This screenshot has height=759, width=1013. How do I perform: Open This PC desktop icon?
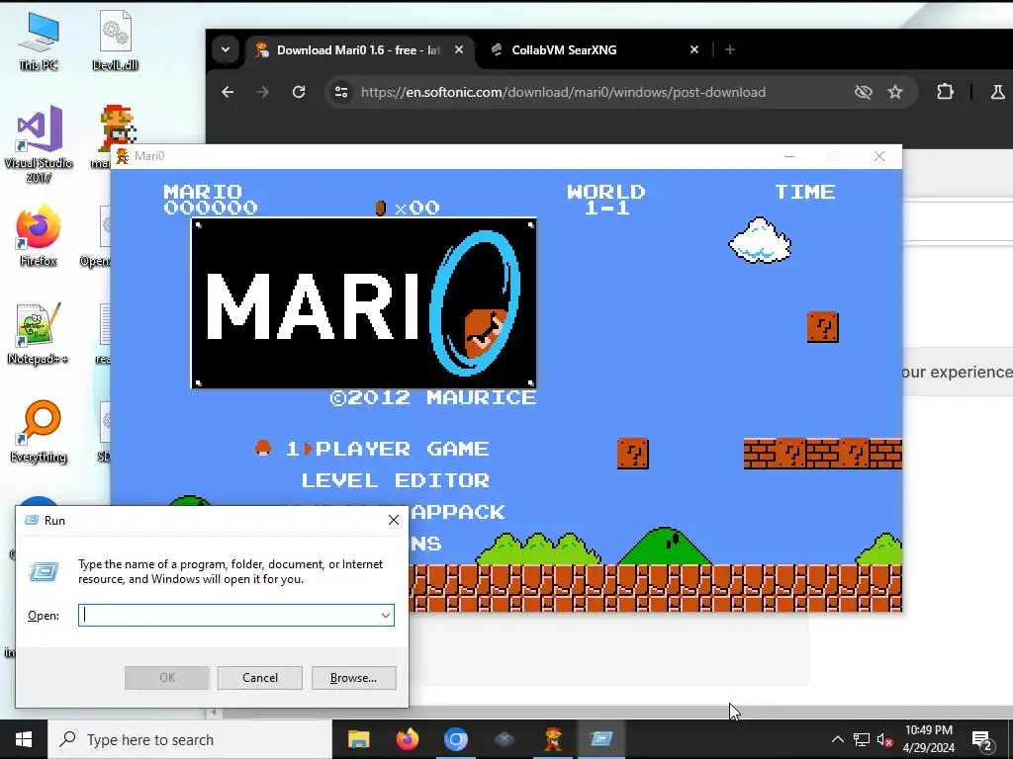(39, 42)
